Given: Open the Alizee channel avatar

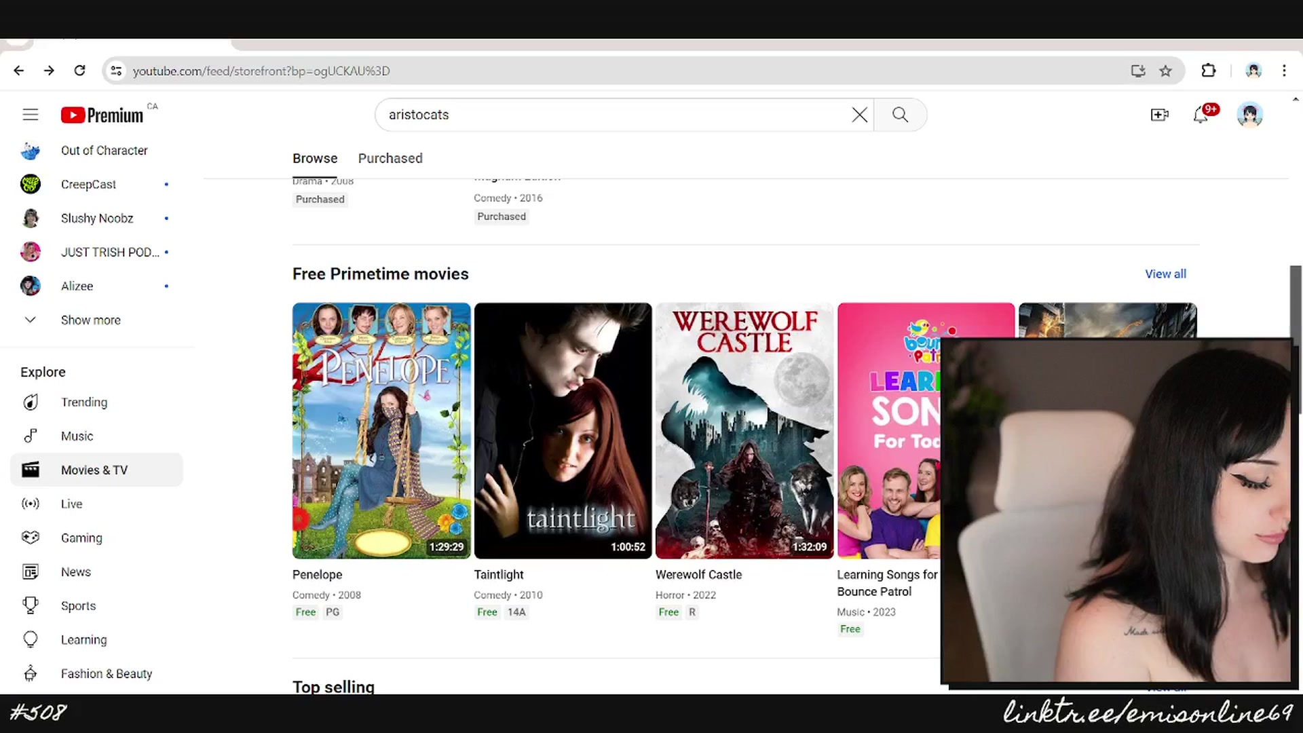Looking at the screenshot, I should click(31, 286).
